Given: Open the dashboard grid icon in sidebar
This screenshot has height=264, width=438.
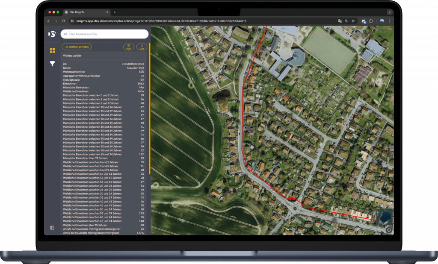Looking at the screenshot, I should 52,50.
